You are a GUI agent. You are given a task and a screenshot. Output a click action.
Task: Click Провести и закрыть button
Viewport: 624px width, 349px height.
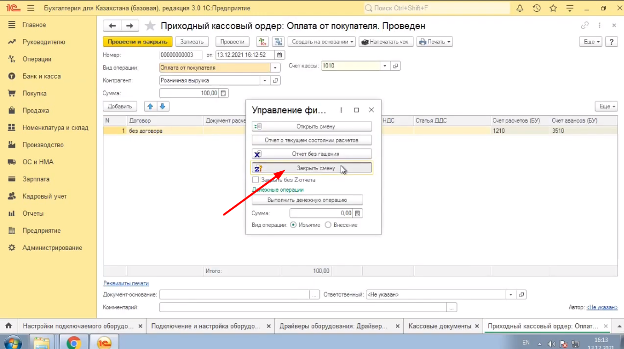pos(138,42)
